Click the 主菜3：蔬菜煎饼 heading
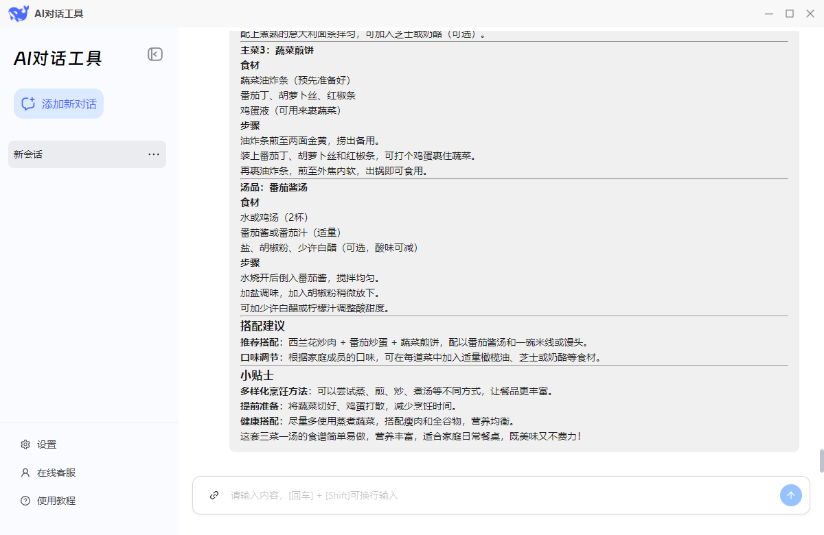This screenshot has width=824, height=535. (277, 50)
